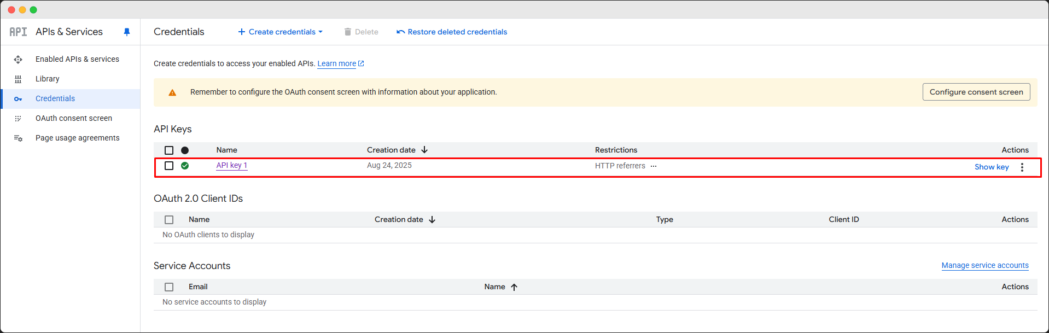Click the Name column header in OAuth table
This screenshot has width=1049, height=333.
click(x=199, y=219)
